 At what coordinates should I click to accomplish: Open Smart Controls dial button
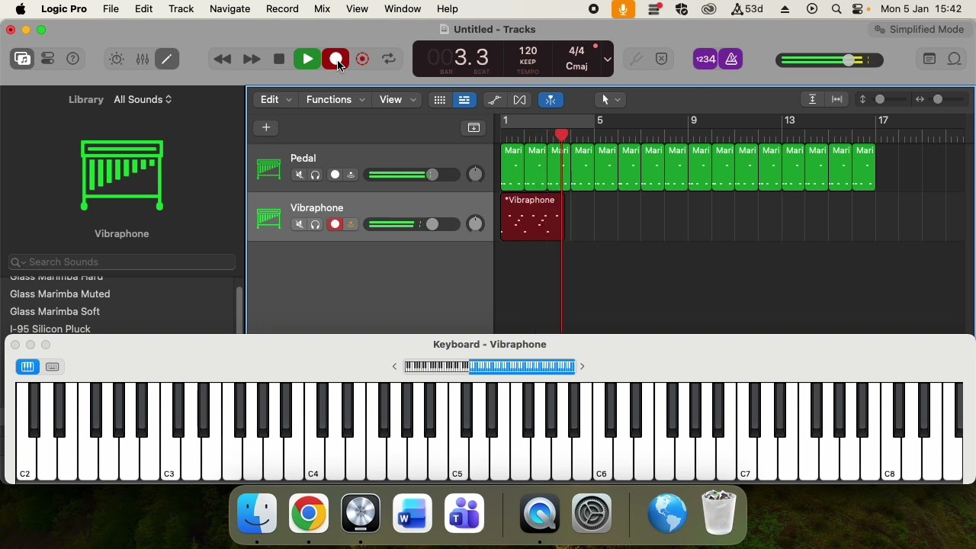point(117,59)
